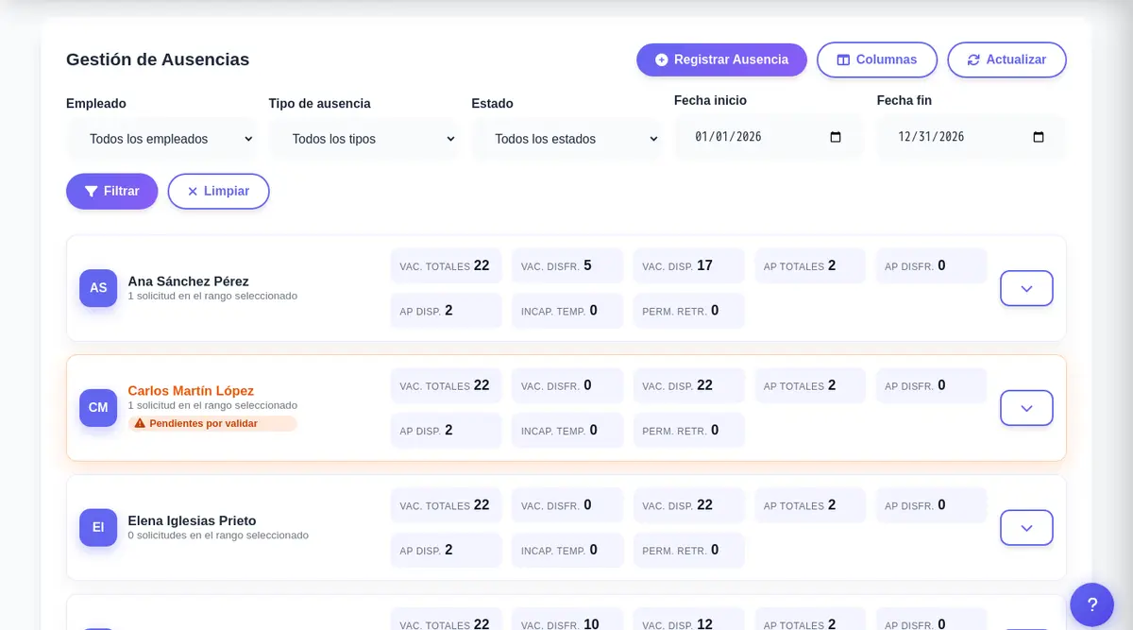Click Elena Iglesias's VAC. TOTALES 22 value
The image size is (1133, 630).
pyautogui.click(x=446, y=505)
